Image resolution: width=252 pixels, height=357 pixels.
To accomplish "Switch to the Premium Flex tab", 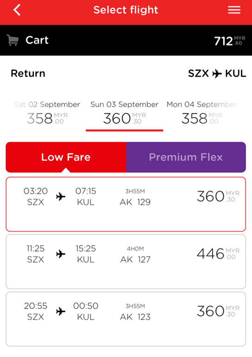I will pos(186,157).
